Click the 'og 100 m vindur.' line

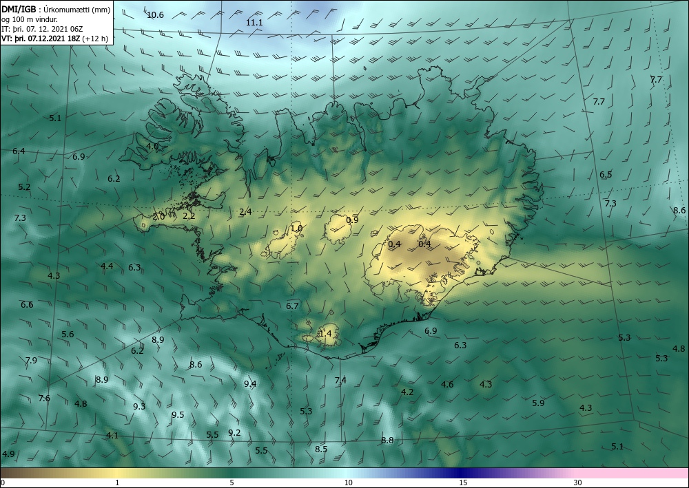[x=30, y=19]
